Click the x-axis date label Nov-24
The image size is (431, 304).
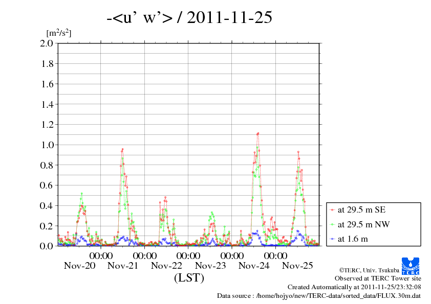pos(254,266)
